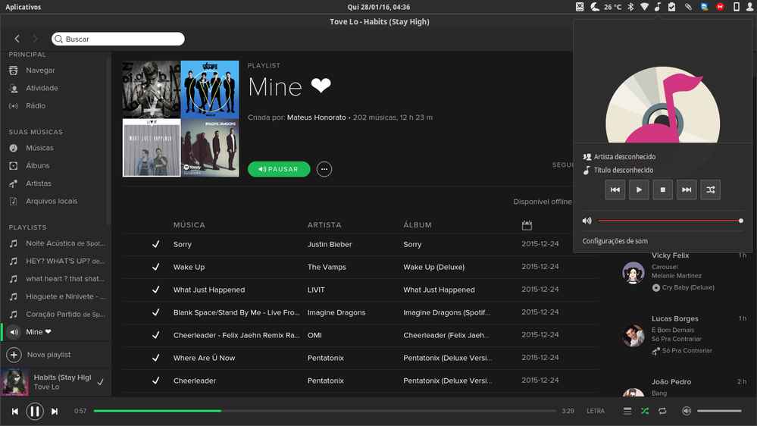
Task: Click the play button in sound popup
Action: 639,190
